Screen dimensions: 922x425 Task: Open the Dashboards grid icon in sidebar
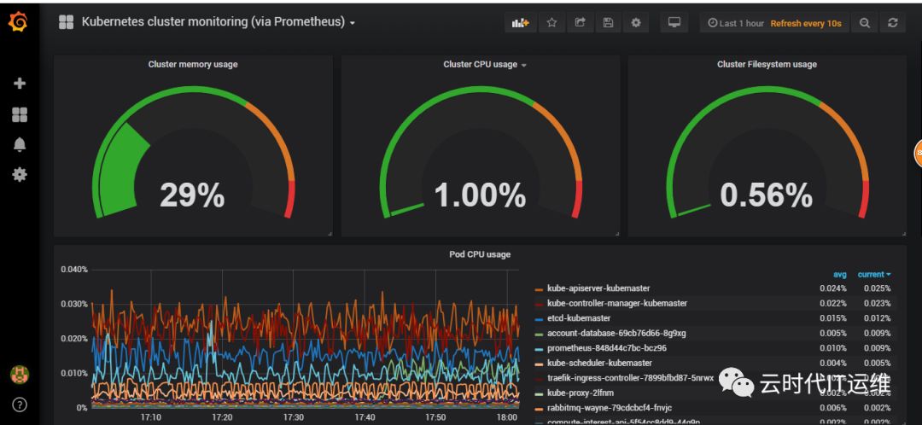tap(20, 114)
